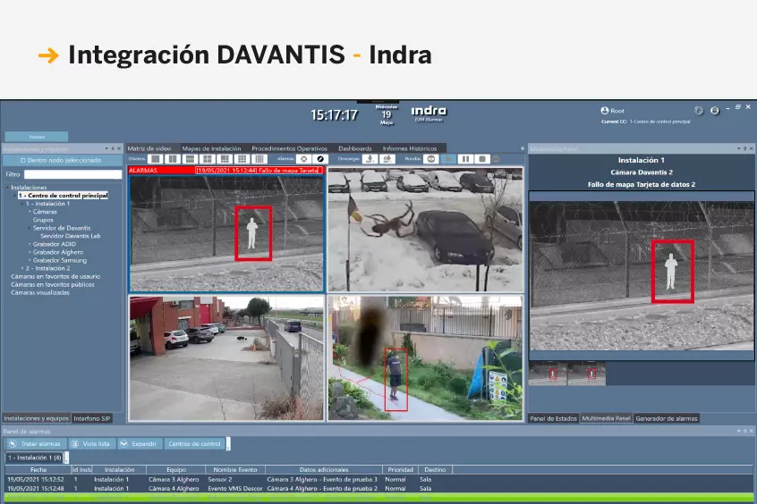Image resolution: width=757 pixels, height=504 pixels.
Task: Collapse 1 - Centro de control principal node
Action: coord(15,196)
